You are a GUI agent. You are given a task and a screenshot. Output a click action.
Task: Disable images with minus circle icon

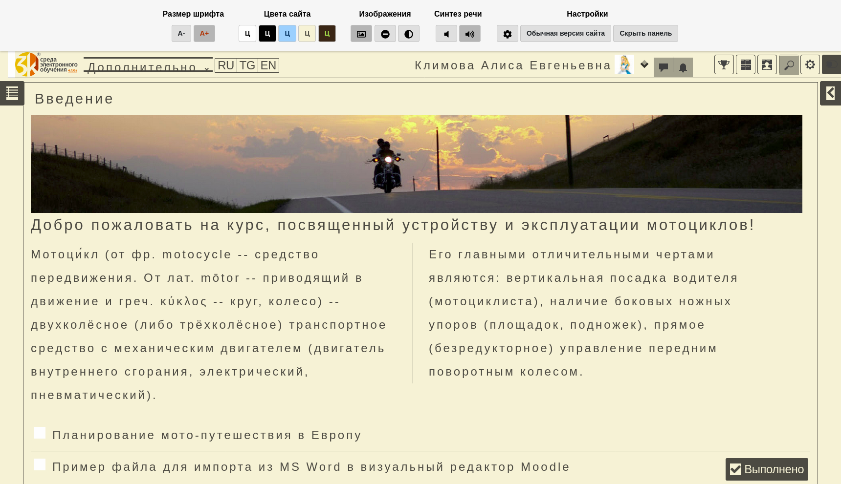click(385, 34)
